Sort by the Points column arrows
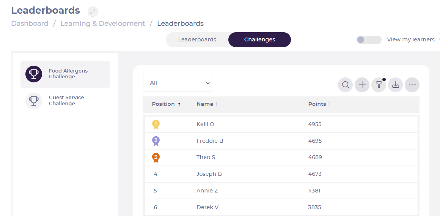Screen dimensions: 440x216 [329, 104]
